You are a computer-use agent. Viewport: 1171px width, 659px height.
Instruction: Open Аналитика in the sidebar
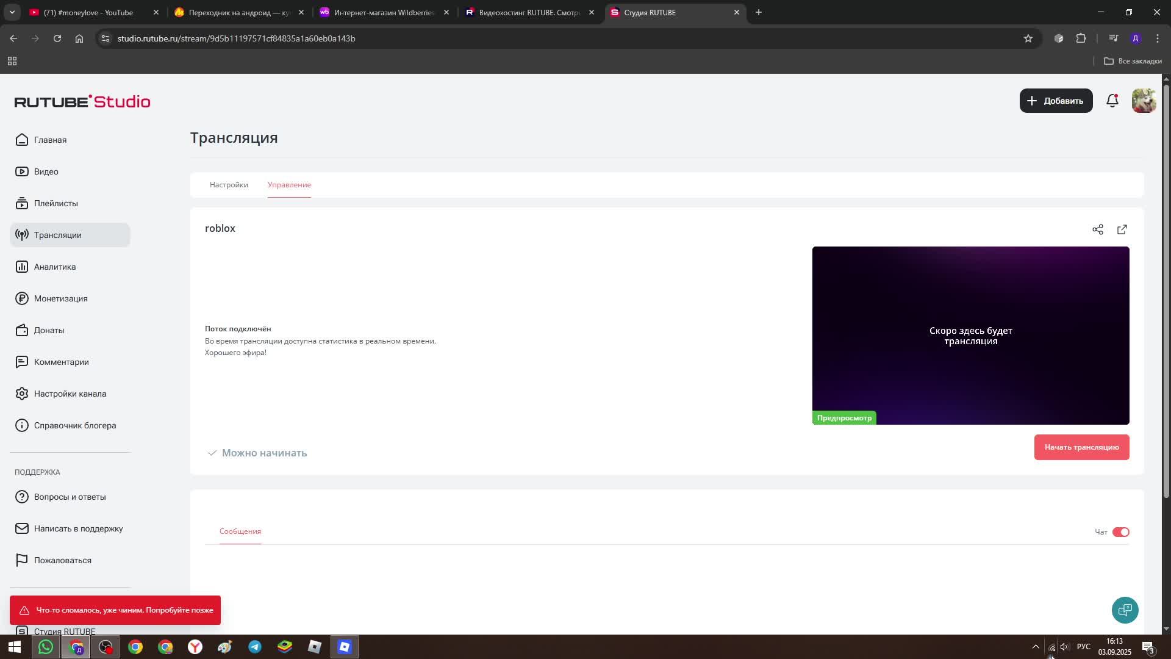click(55, 267)
